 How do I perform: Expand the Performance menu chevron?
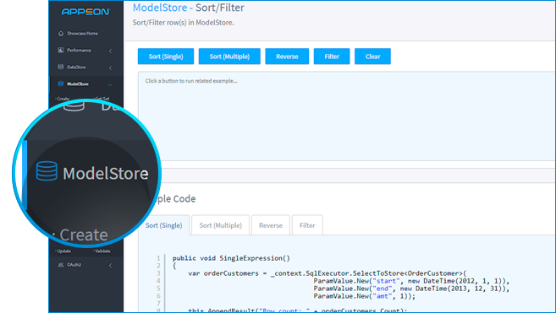click(110, 51)
